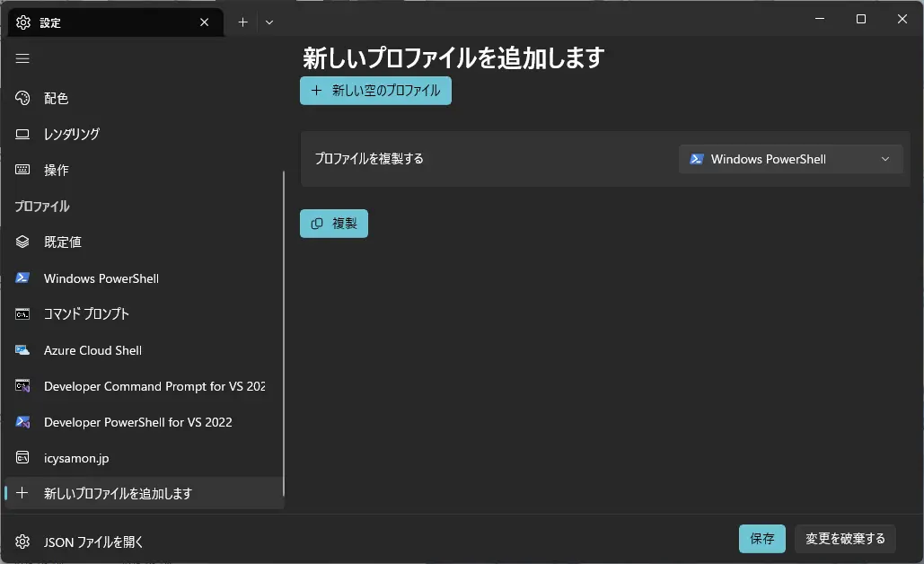Open Developer Command Prompt for VS profile
The width and height of the screenshot is (924, 564).
coord(144,386)
